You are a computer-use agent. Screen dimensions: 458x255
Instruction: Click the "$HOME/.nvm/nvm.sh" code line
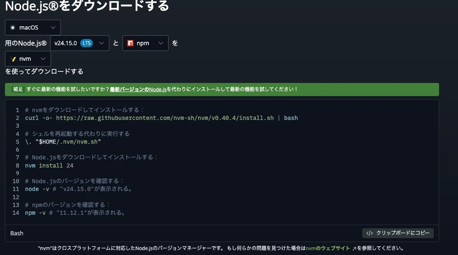pos(63,142)
